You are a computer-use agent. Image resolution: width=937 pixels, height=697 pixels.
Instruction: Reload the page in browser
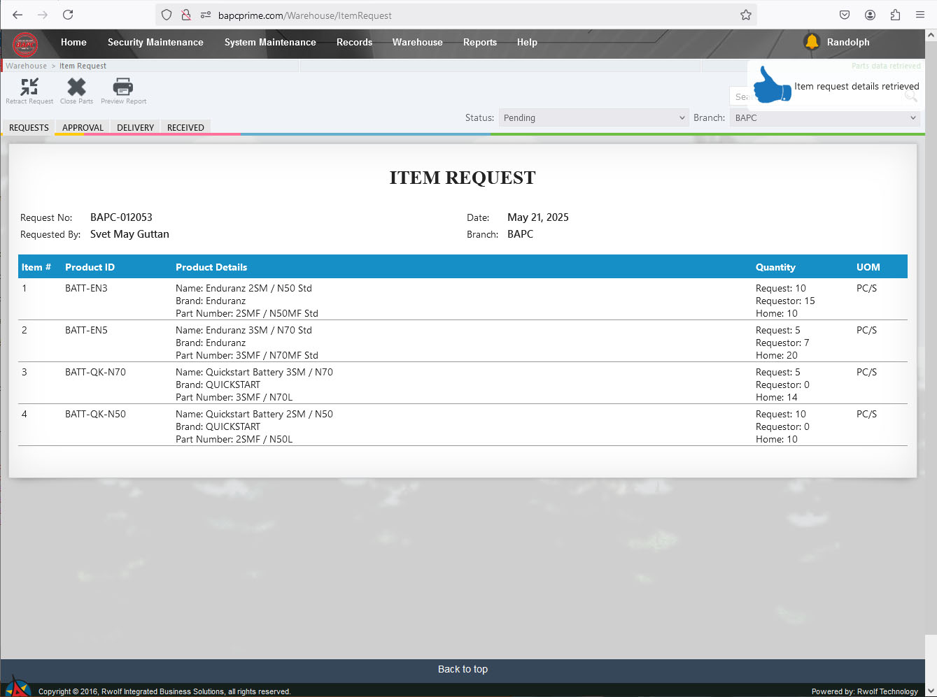click(x=68, y=15)
